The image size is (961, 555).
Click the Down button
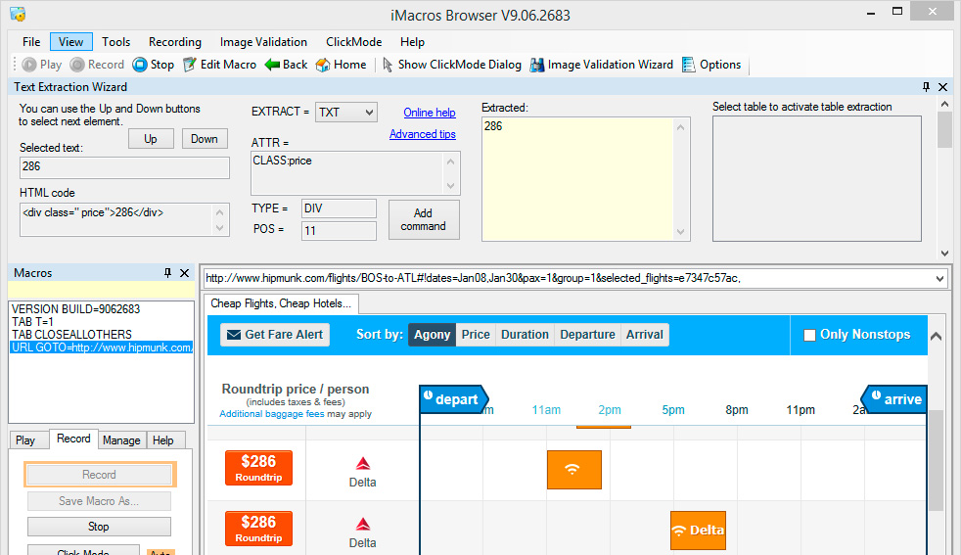pos(205,139)
